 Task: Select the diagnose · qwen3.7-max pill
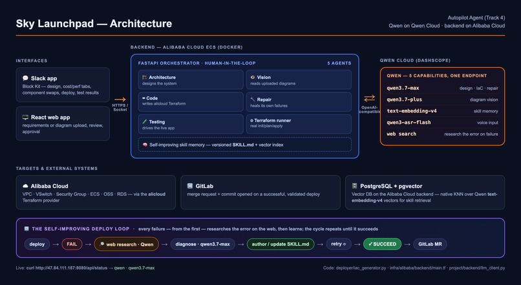tap(203, 244)
